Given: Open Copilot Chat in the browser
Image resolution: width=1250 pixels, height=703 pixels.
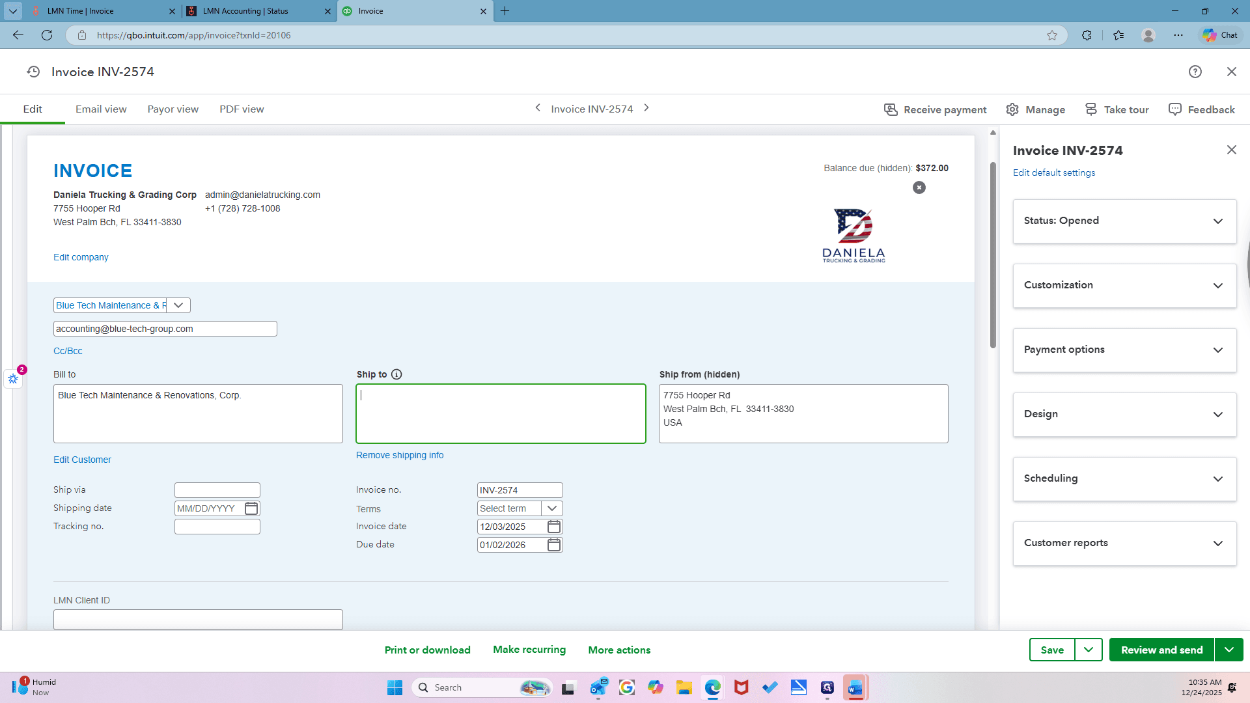Looking at the screenshot, I should click(1220, 35).
